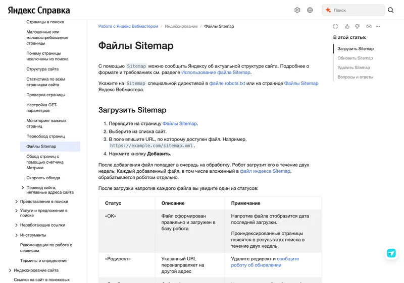Jump to Обновить Sitemap in article contents
Image resolution: width=404 pixels, height=283 pixels.
(355, 58)
